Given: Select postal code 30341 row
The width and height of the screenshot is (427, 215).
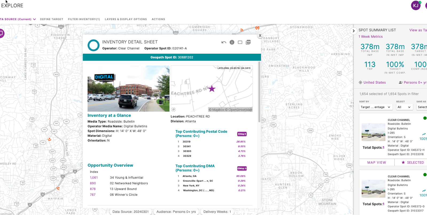Looking at the screenshot, I should click(212, 147).
